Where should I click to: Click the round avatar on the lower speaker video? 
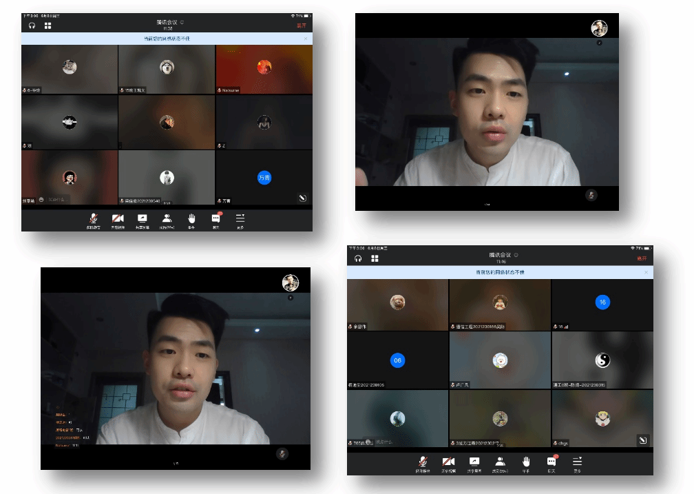pyautogui.click(x=291, y=282)
